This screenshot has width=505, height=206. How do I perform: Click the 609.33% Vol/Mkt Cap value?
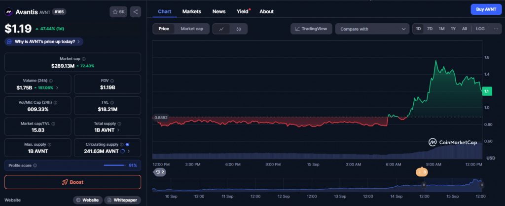pyautogui.click(x=38, y=109)
